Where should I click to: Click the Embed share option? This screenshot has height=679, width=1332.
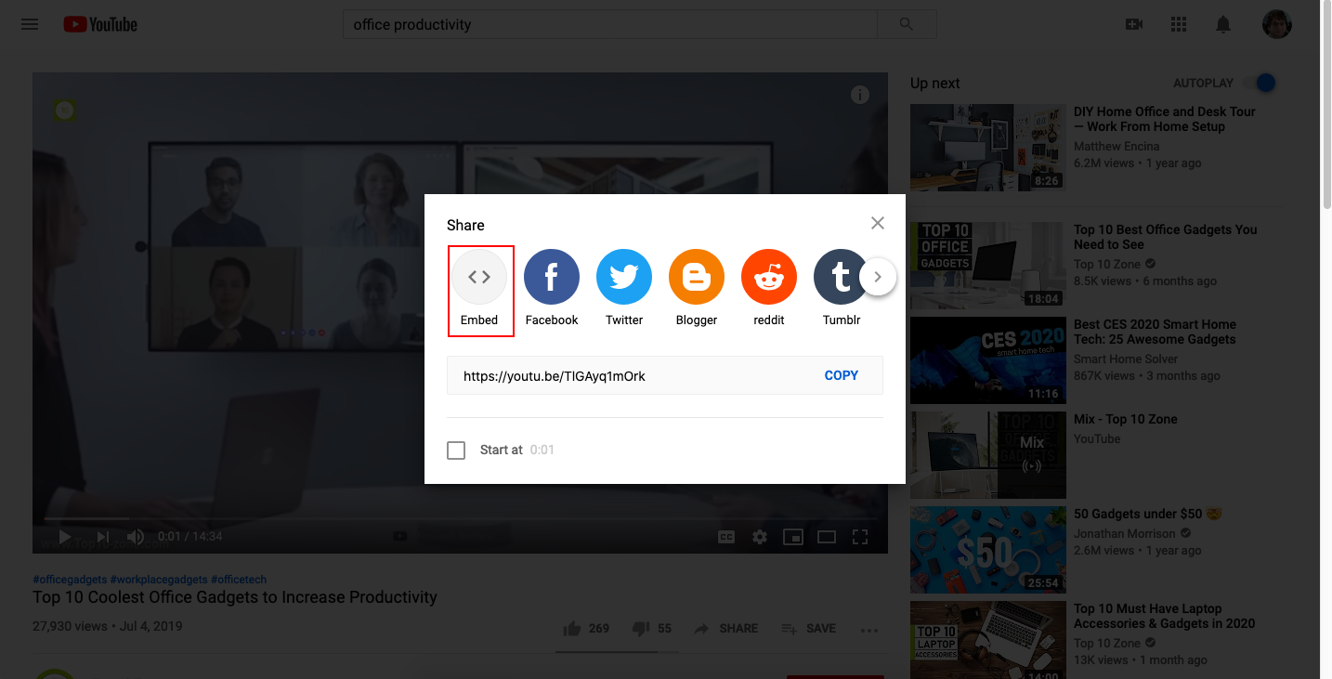click(479, 290)
